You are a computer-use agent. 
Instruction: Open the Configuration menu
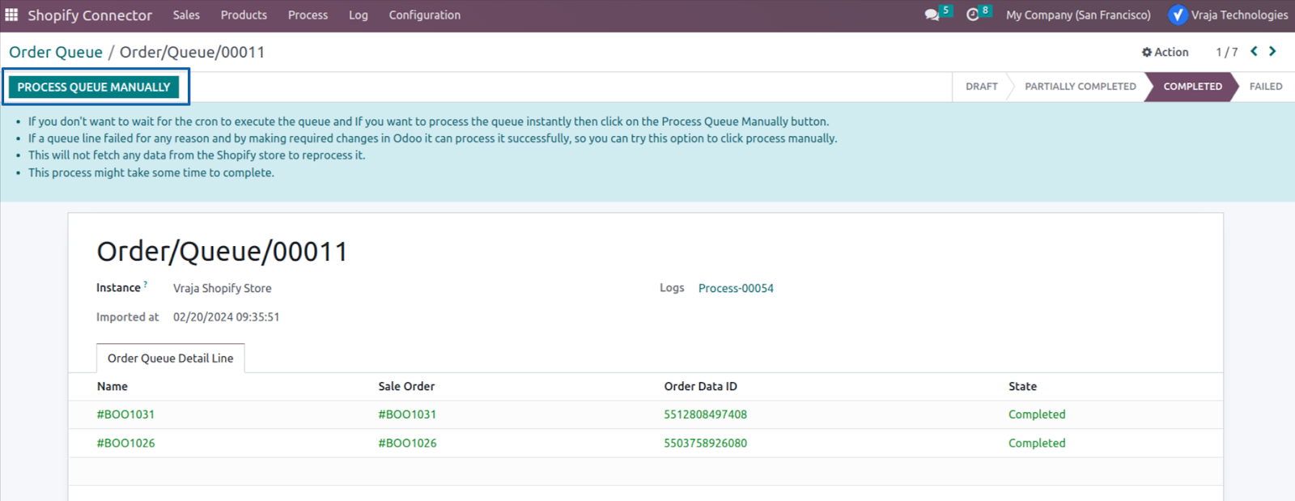(424, 15)
